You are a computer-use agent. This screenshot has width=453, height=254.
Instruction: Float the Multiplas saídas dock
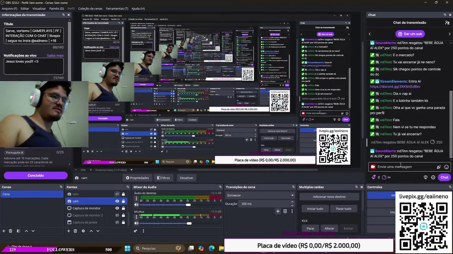[356, 187]
